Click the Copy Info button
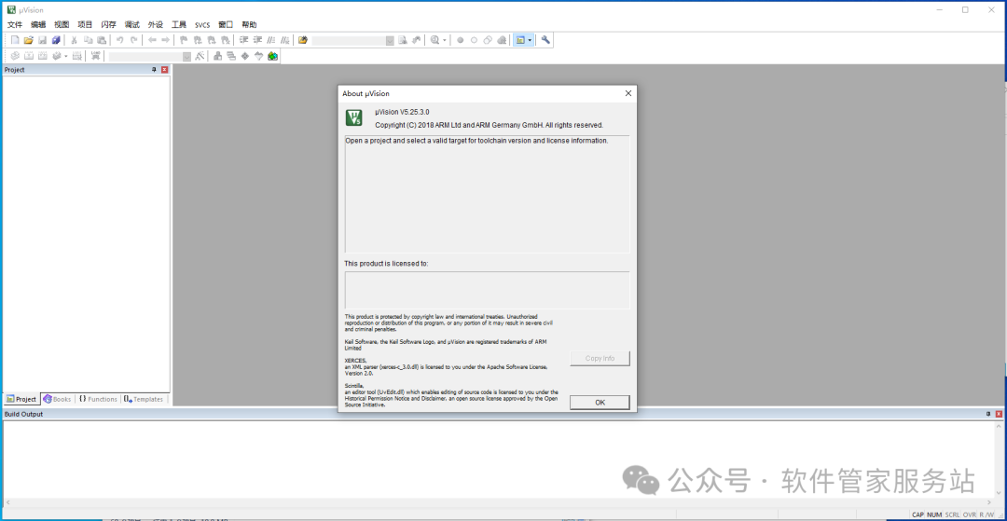The image size is (1007, 521). (600, 358)
